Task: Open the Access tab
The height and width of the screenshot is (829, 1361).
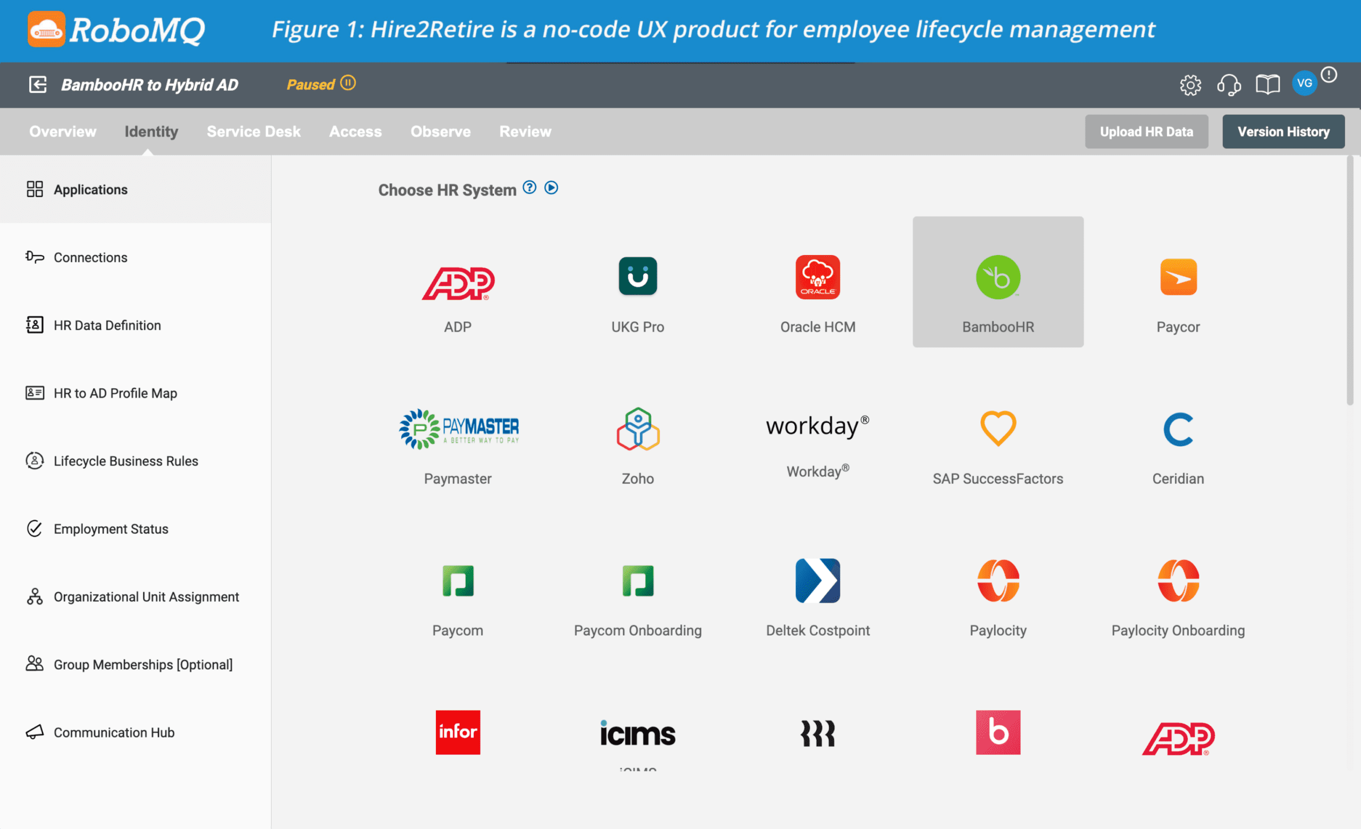Action: pos(355,131)
